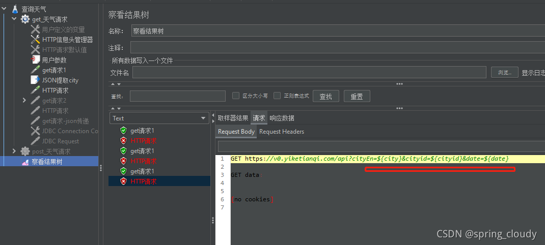Select pipette icon of HTTP请求 below JSON提取city
This screenshot has height=245, width=545.
point(36,90)
